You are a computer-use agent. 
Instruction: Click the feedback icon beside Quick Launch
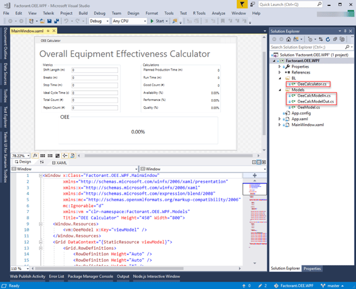coord(253,4)
